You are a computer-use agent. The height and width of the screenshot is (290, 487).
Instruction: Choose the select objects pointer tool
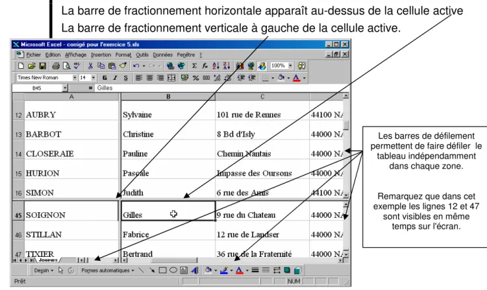pos(60,271)
